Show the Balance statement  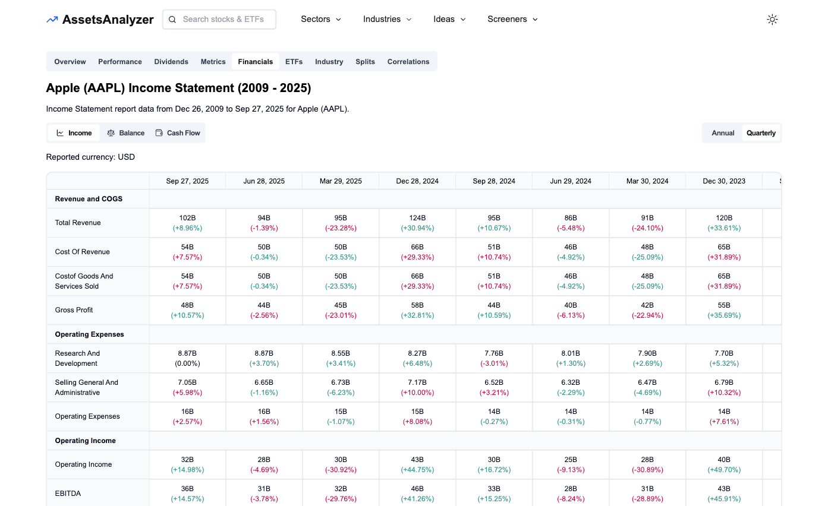131,133
